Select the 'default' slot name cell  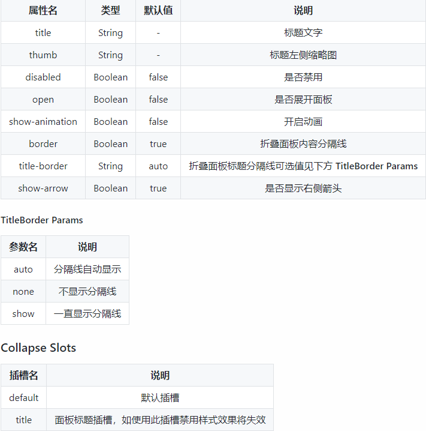coord(23,398)
